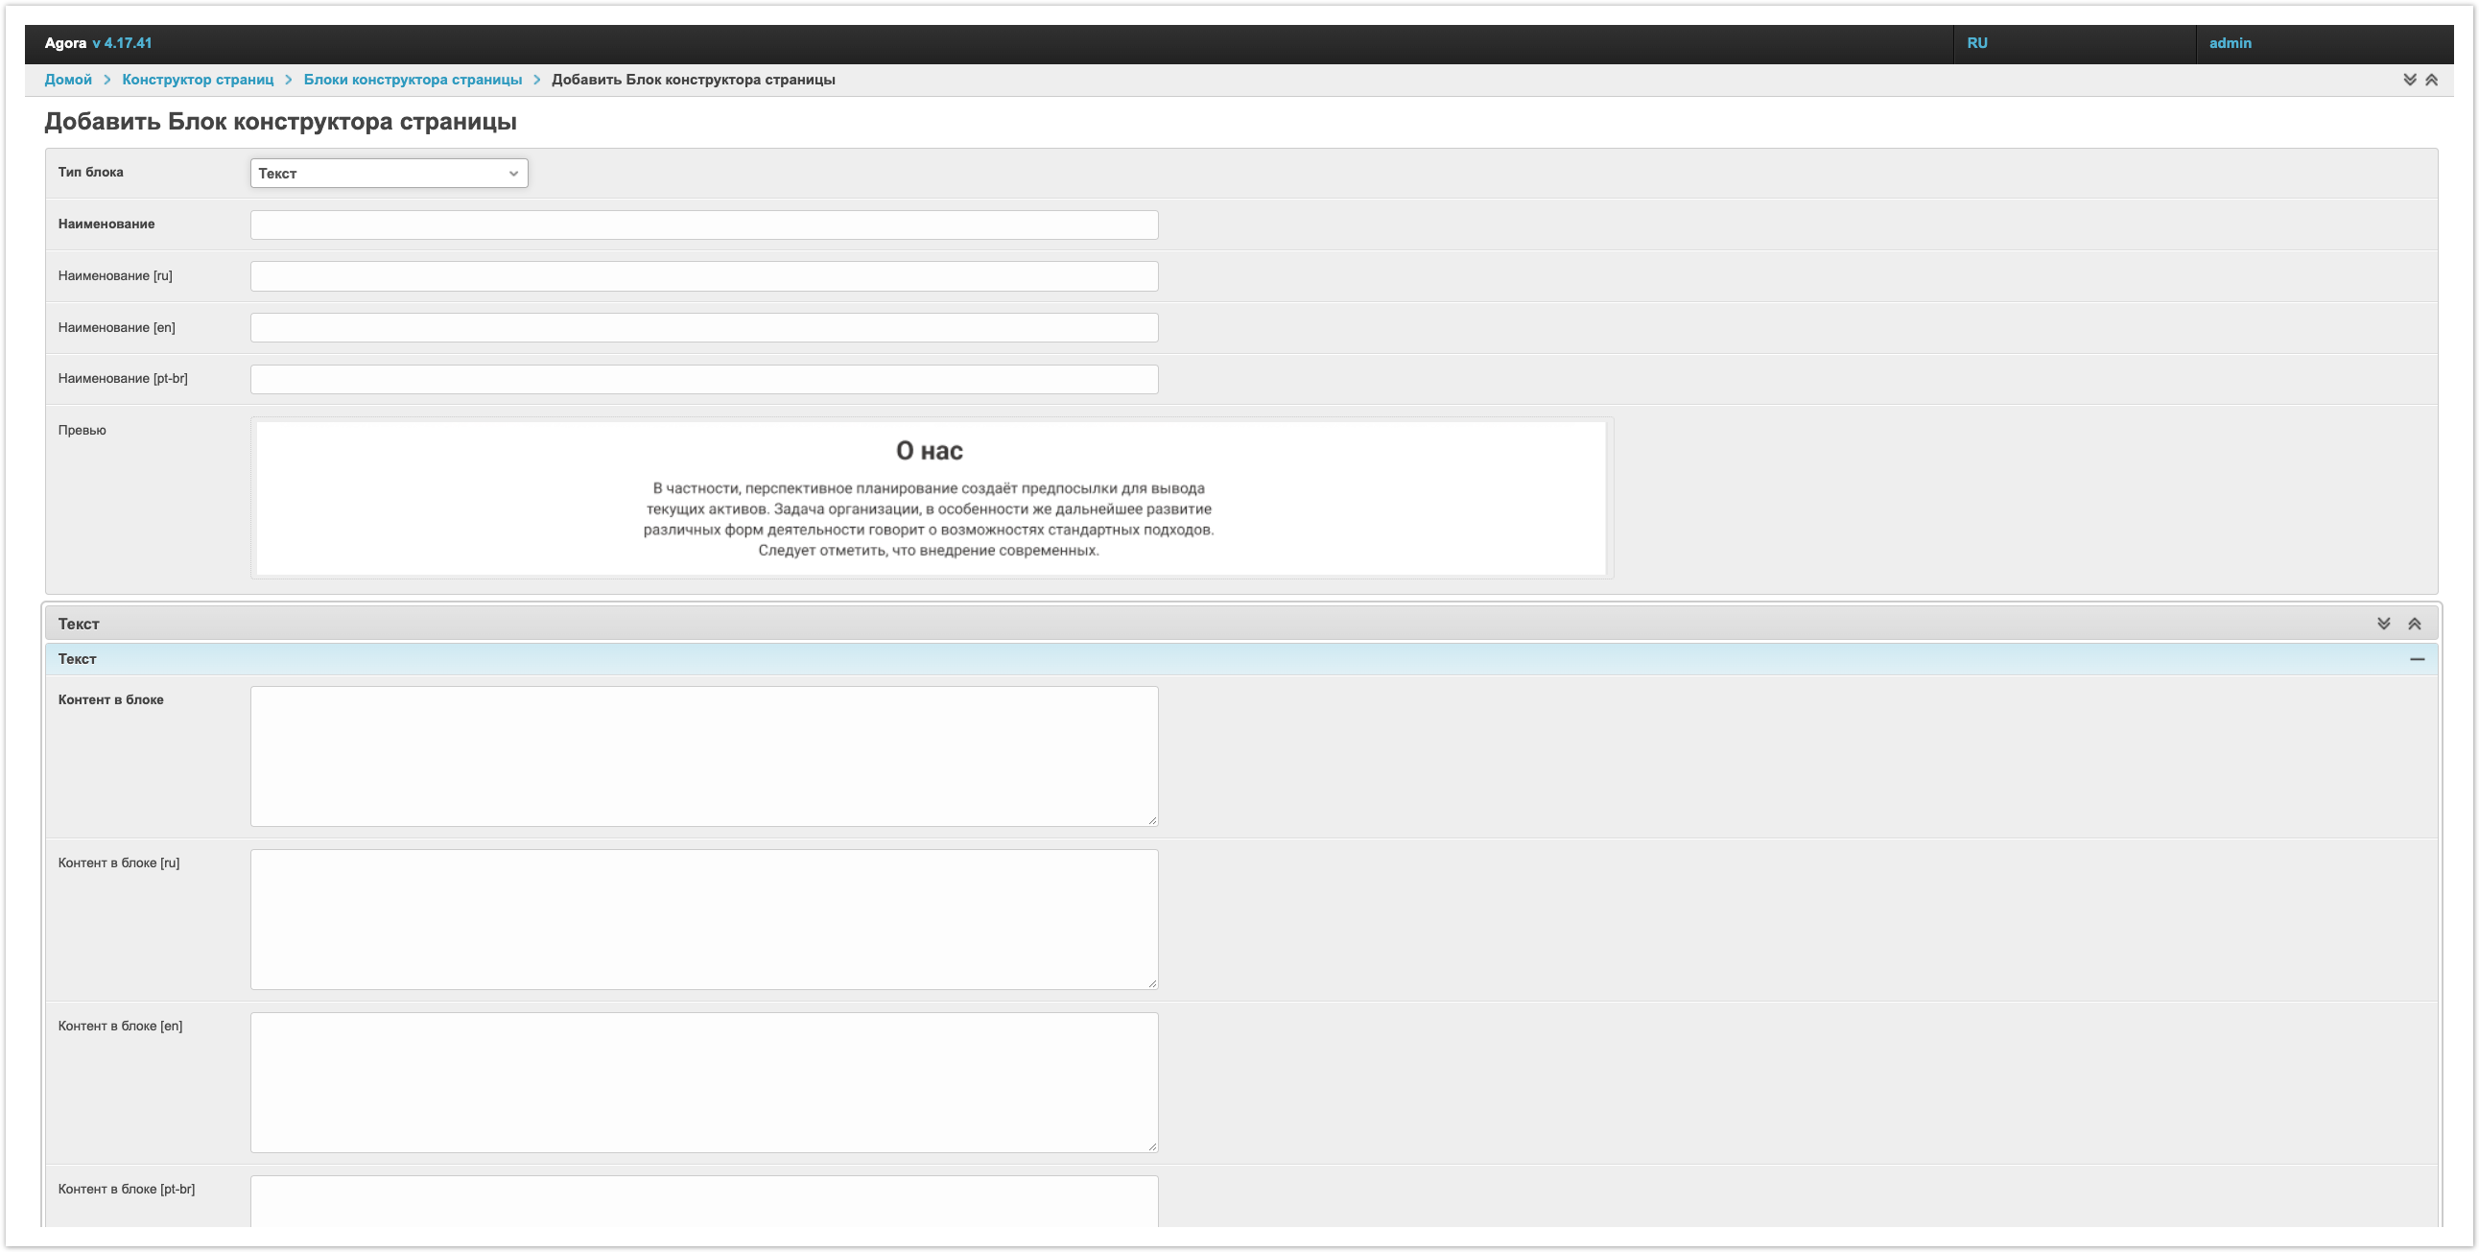Click the page title Добавить Блок конструктора страницы
This screenshot has height=1252, width=2479.
pos(281,122)
